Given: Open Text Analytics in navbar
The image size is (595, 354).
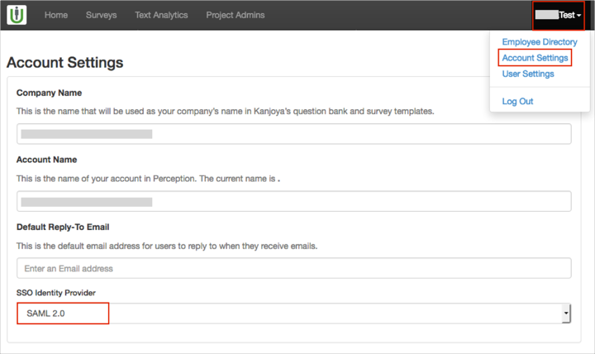Looking at the screenshot, I should [x=161, y=15].
